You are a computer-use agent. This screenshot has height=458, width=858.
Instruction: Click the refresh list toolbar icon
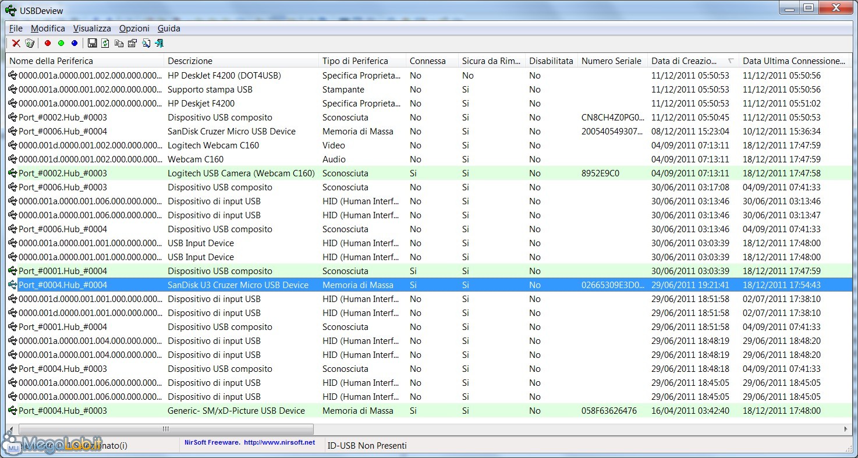coord(105,43)
